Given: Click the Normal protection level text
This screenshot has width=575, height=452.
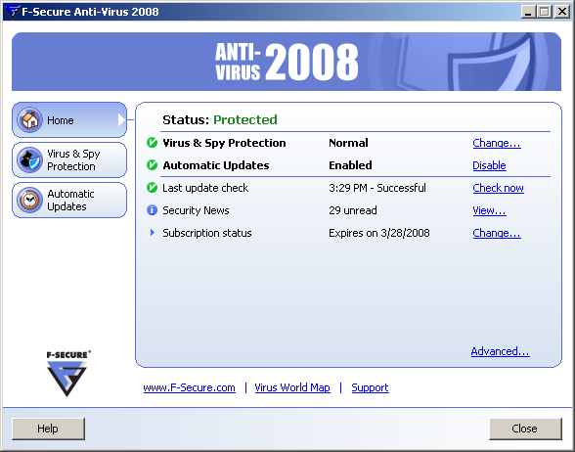Looking at the screenshot, I should click(x=348, y=143).
